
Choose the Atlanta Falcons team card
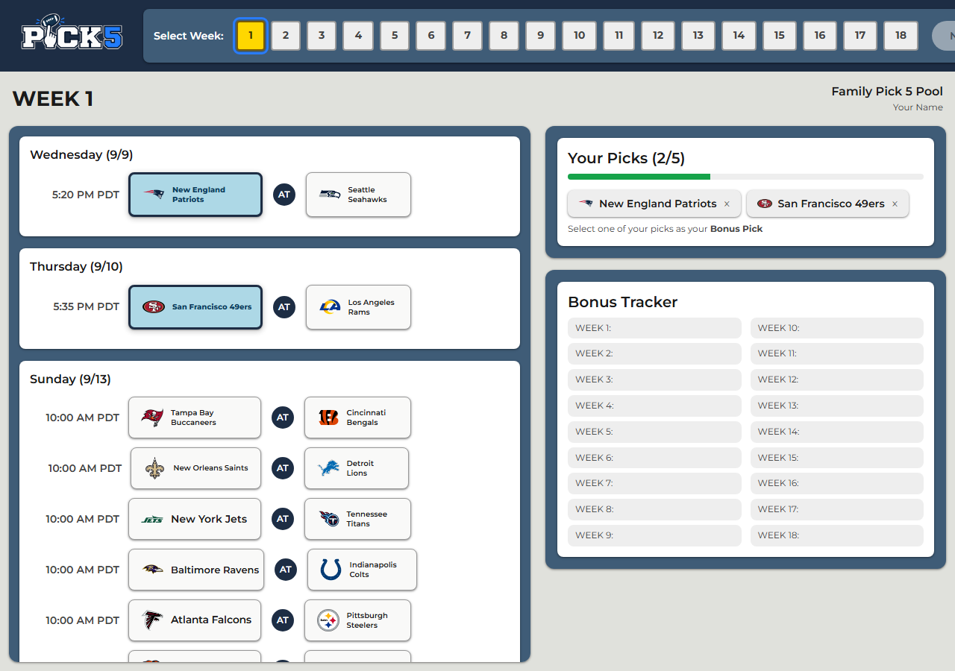195,620
